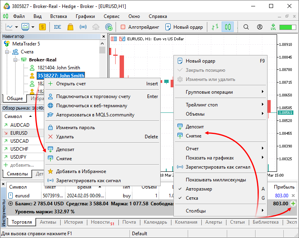299x238 pixels.
Task: Open the chart templates monitor icon
Action: [x=26, y=27]
